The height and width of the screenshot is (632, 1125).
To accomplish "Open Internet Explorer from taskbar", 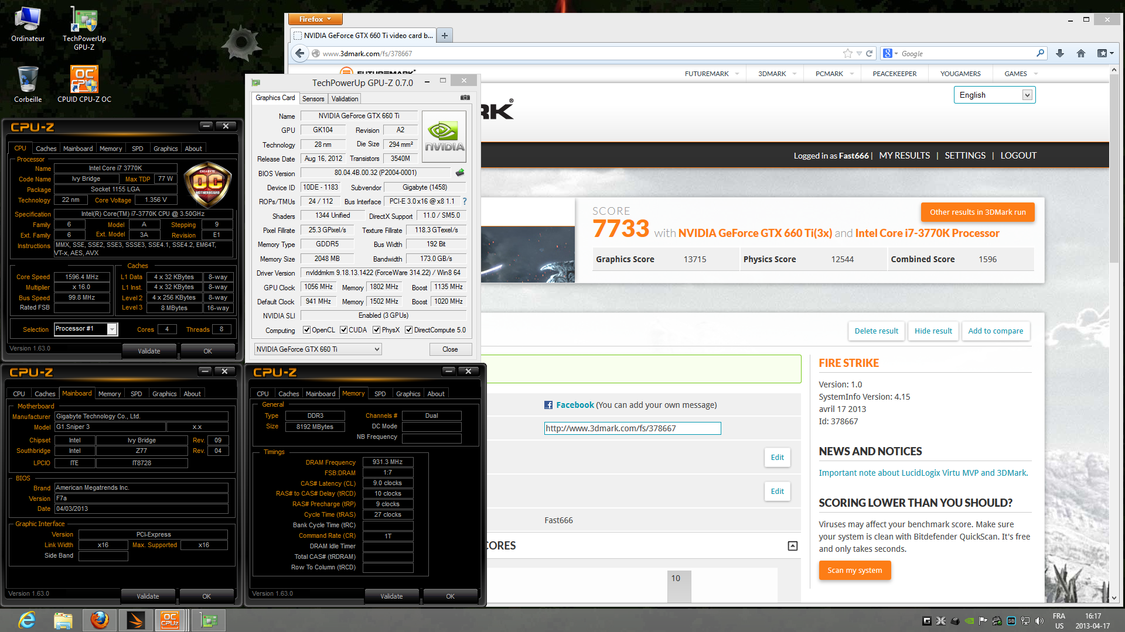I will click(27, 620).
